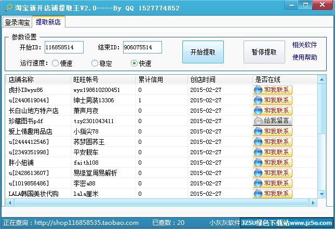Click the magnifier app icon in title bar
The height and width of the screenshot is (229, 335).
coord(8,8)
